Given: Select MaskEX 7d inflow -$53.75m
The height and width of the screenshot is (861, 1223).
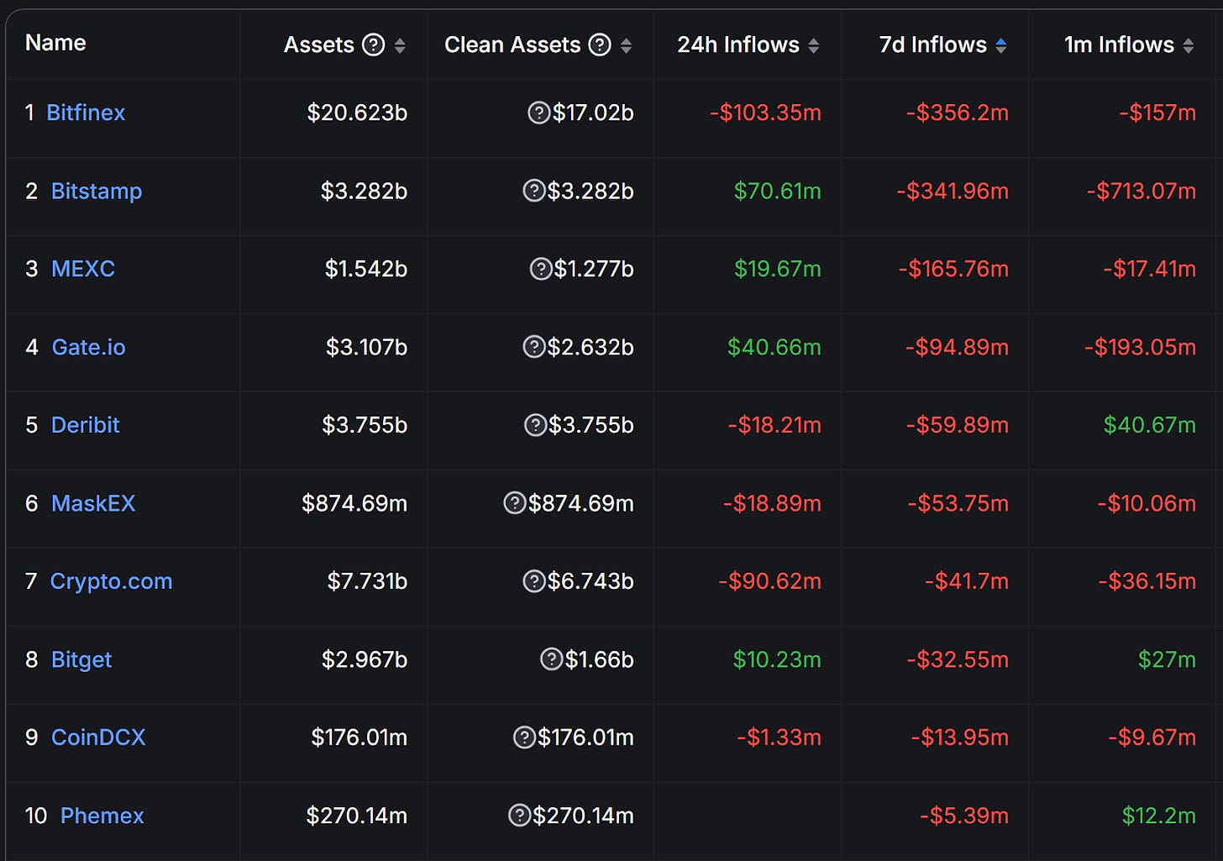Looking at the screenshot, I should (958, 503).
